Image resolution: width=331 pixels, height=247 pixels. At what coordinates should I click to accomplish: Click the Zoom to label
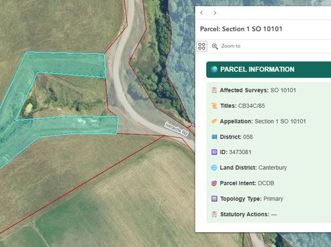pos(231,46)
